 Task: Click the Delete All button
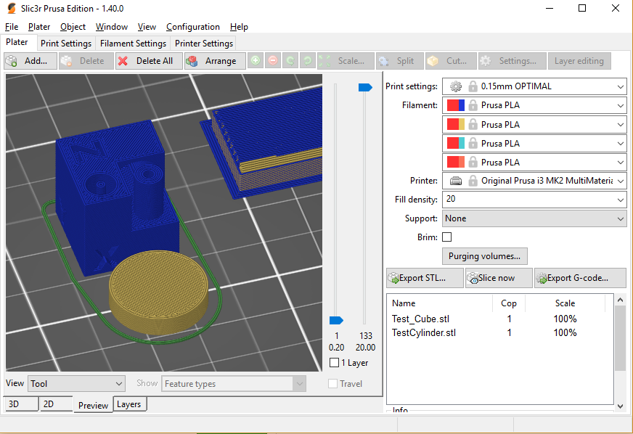(149, 61)
